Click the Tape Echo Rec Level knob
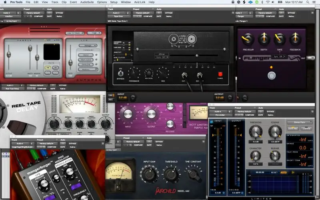 149,73
